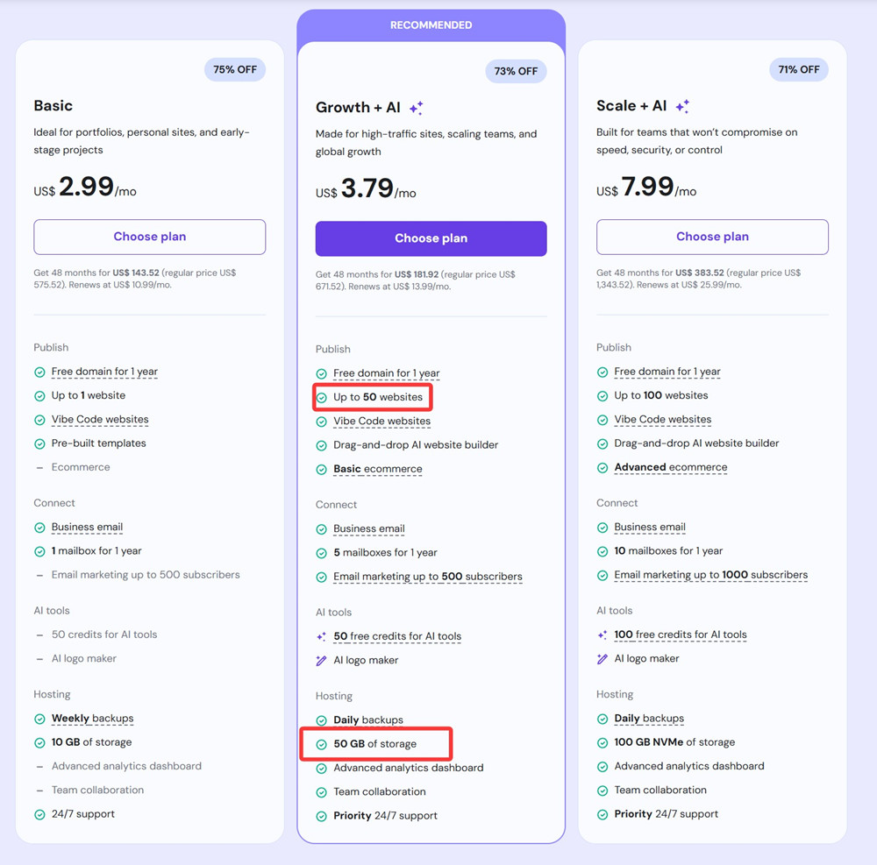Viewport: 877px width, 865px height.
Task: Open the Basic ecommerce feature link
Action: (x=377, y=469)
